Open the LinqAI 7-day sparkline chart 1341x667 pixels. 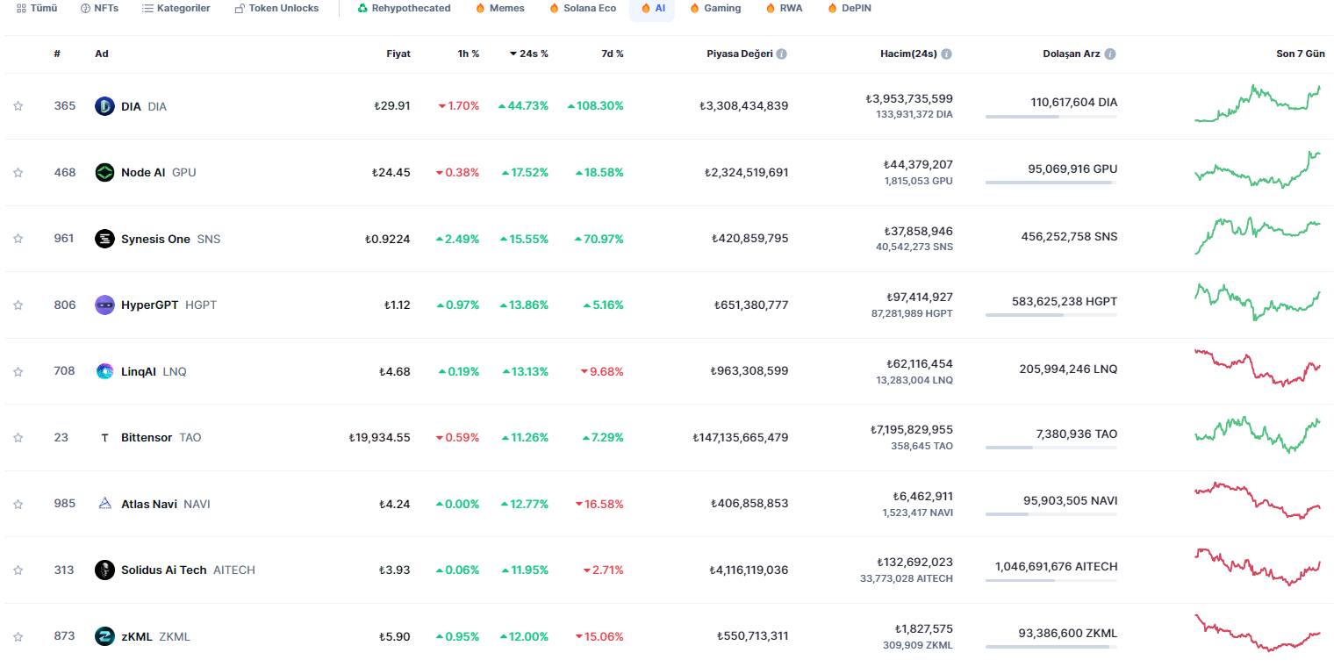[x=1258, y=368]
